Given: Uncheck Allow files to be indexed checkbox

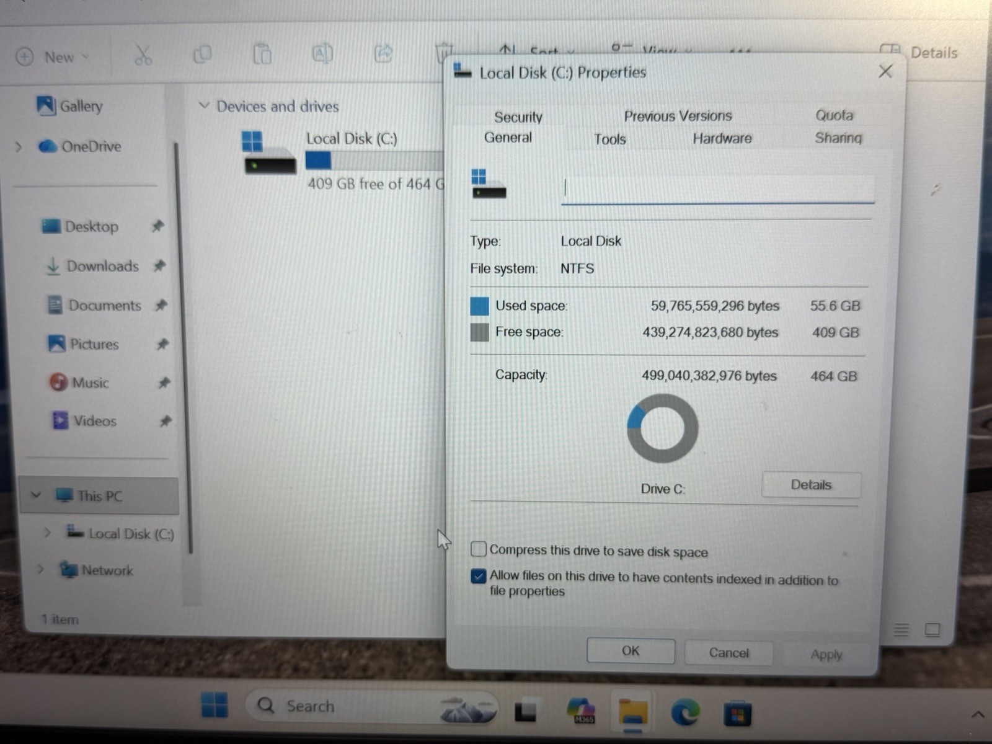Looking at the screenshot, I should (478, 576).
